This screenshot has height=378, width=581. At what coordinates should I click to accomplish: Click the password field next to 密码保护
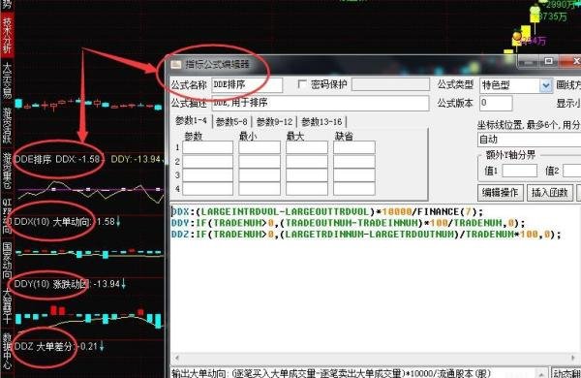390,84
